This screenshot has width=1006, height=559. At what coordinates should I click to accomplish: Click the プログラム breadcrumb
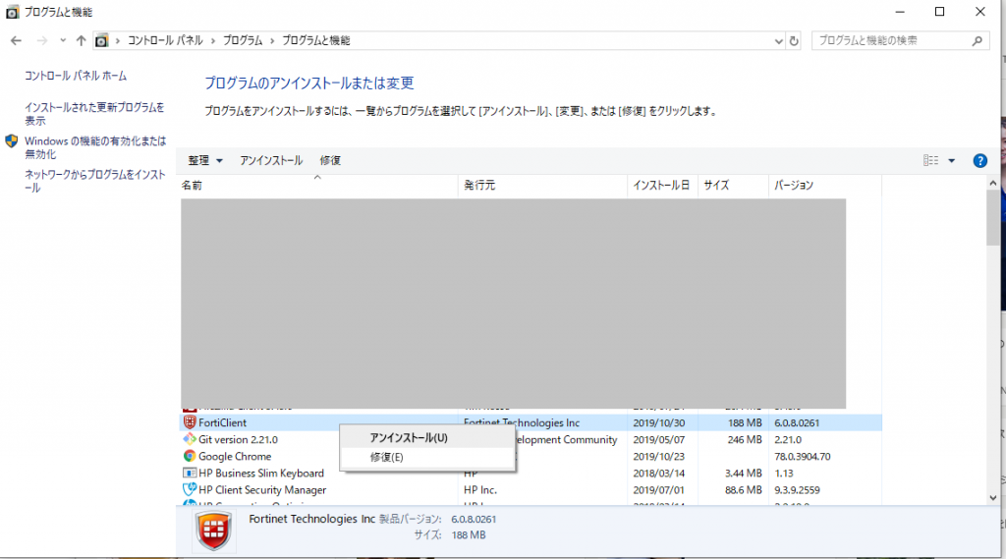243,40
